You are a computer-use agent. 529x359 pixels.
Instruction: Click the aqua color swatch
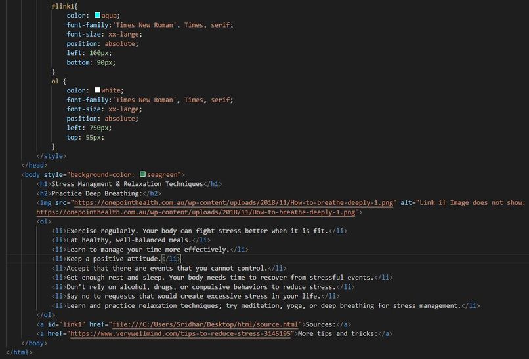click(97, 15)
